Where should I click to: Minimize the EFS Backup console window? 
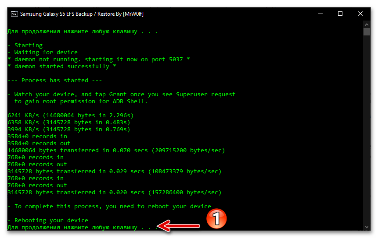pos(320,14)
